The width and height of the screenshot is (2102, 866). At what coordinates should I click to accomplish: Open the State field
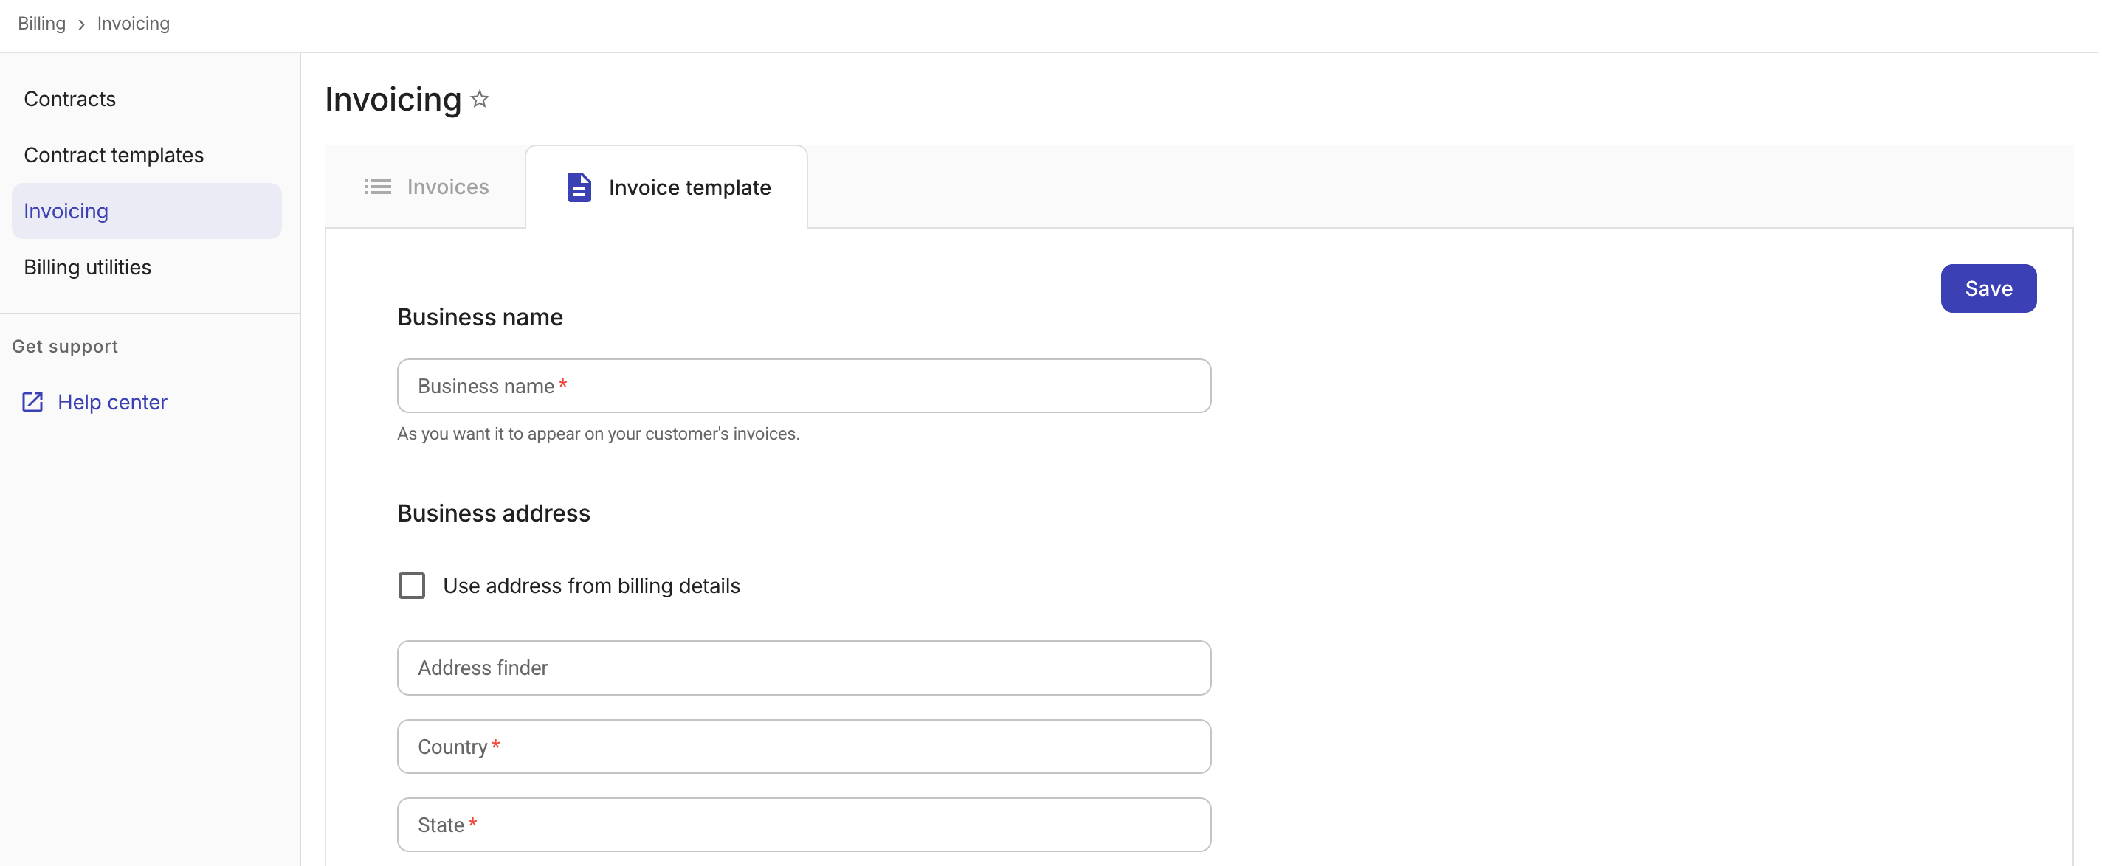click(804, 825)
